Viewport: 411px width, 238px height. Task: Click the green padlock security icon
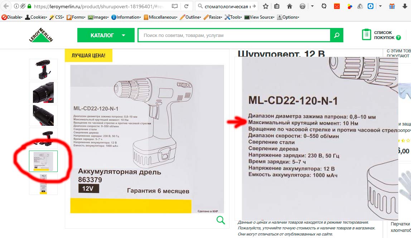tap(29, 6)
